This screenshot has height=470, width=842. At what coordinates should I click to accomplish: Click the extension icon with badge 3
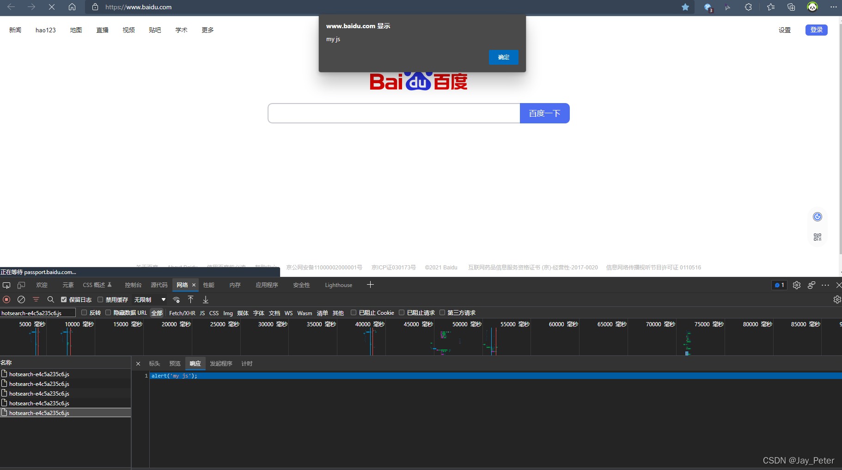click(x=708, y=7)
